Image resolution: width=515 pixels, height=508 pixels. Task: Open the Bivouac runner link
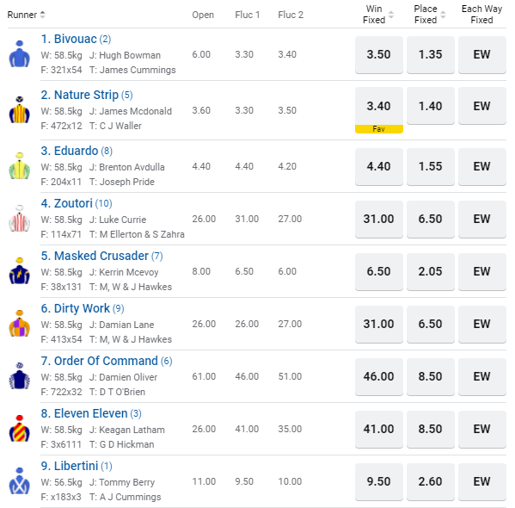[x=76, y=39]
